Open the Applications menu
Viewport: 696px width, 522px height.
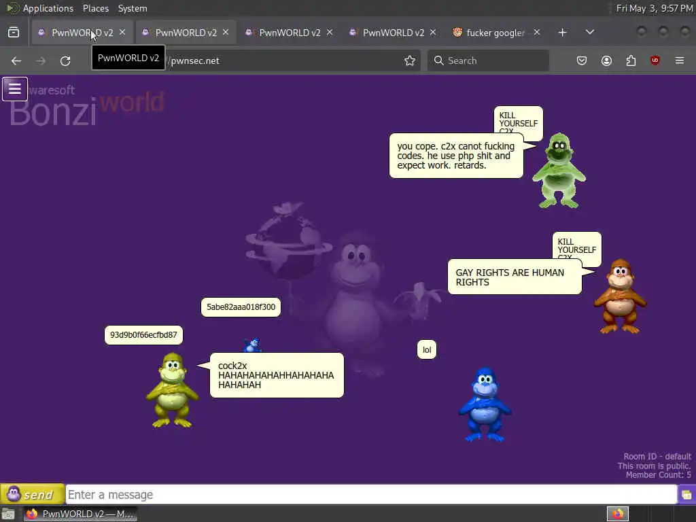pyautogui.click(x=48, y=8)
